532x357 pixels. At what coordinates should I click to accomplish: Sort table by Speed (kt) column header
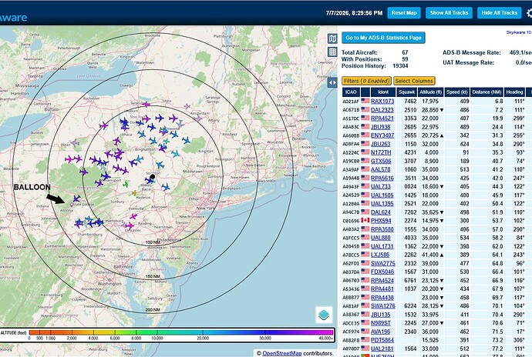457,92
